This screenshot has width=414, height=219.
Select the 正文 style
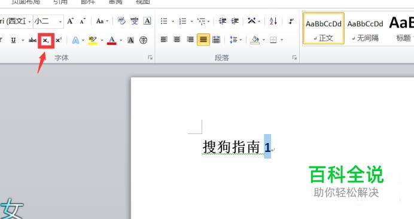coord(324,28)
